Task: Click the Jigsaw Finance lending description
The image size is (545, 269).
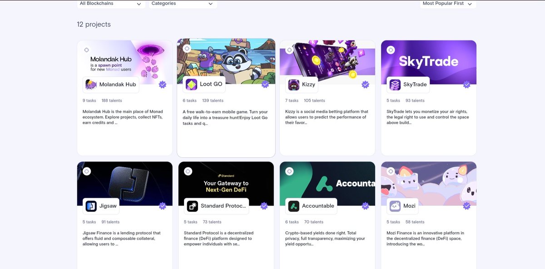Action: point(122,238)
